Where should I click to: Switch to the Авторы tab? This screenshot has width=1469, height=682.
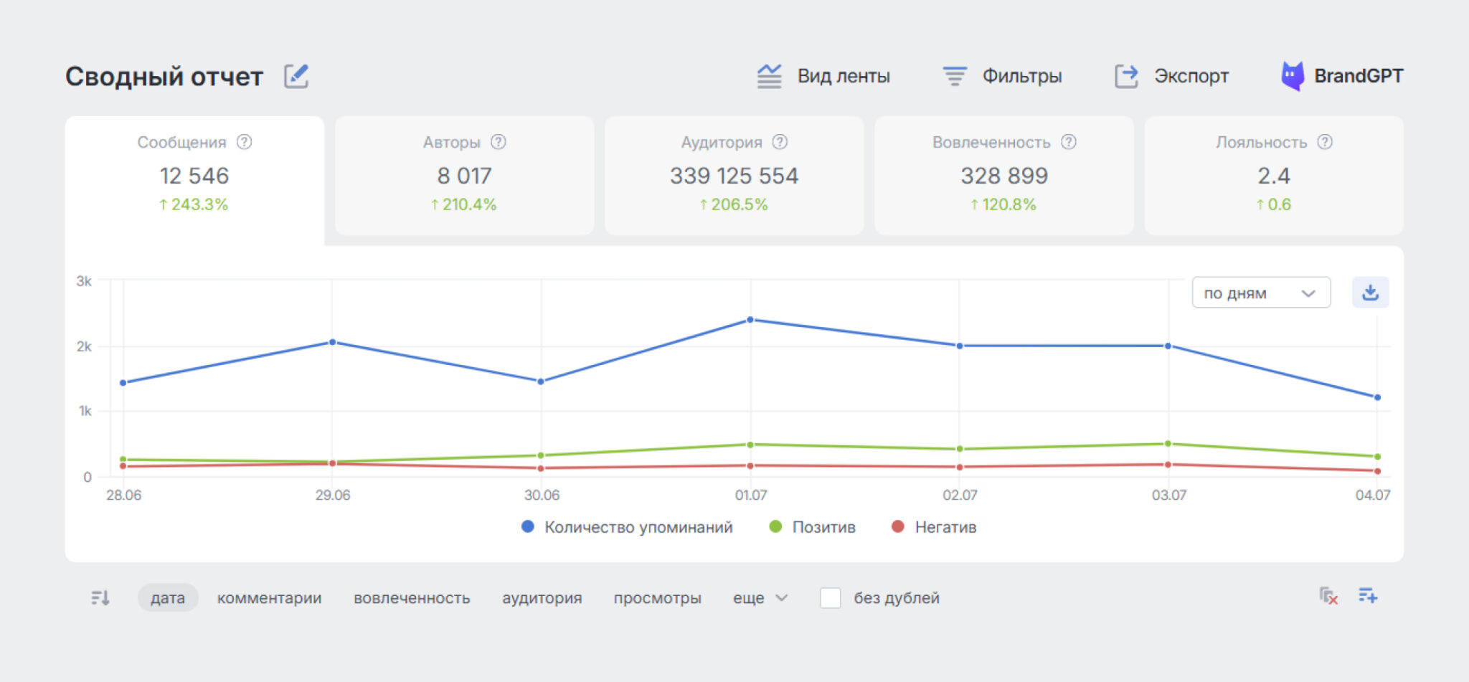click(x=464, y=174)
